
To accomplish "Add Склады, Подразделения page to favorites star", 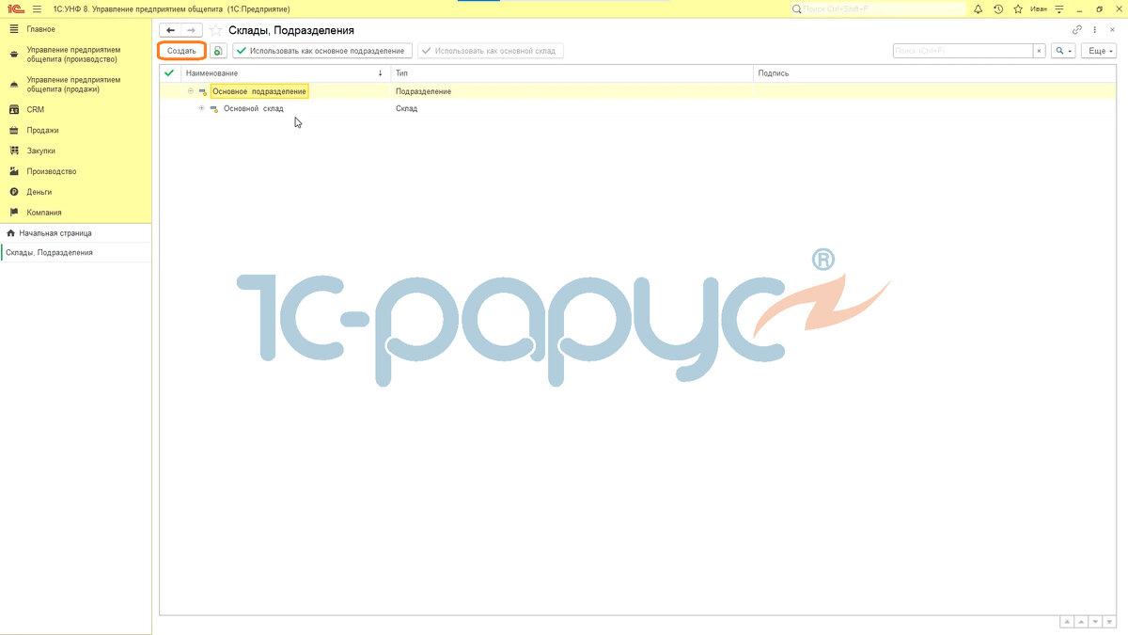I will [215, 31].
